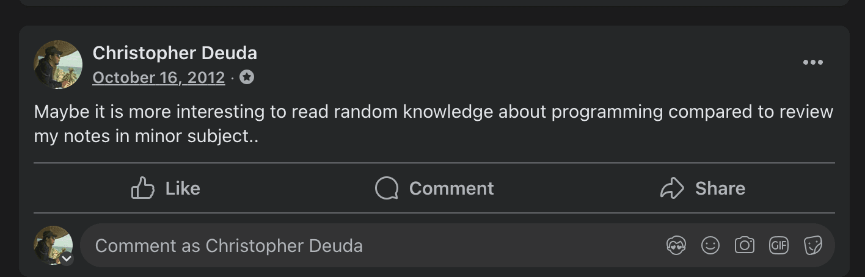This screenshot has height=277, width=865.
Task: Open the sticker picker in comment box
Action: [x=812, y=245]
